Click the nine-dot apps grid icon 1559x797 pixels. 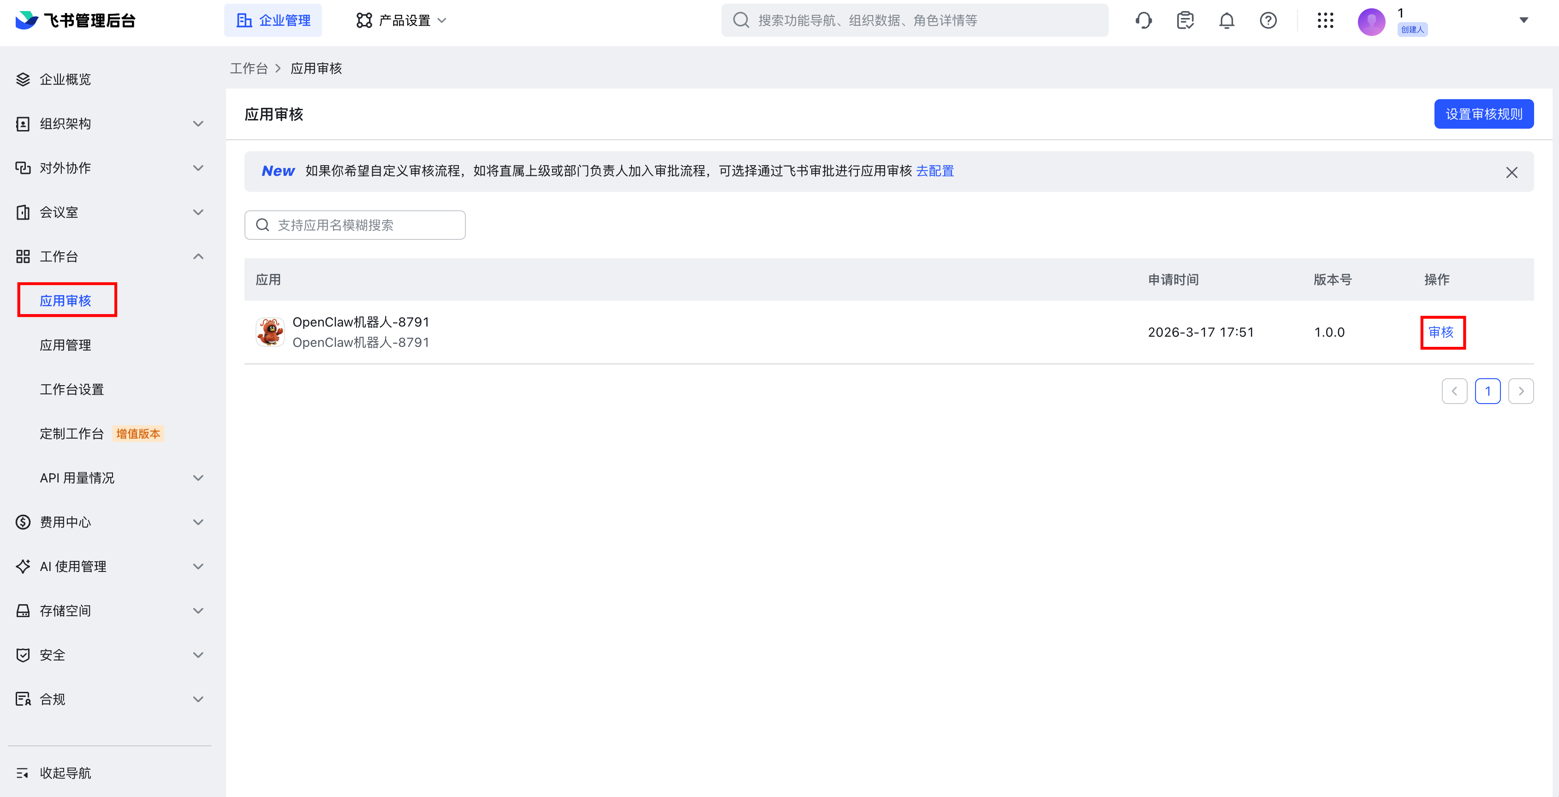(x=1326, y=20)
